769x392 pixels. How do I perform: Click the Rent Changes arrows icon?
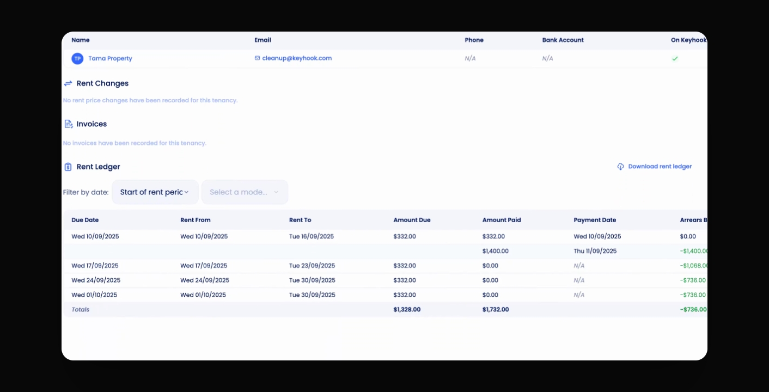[x=68, y=83]
